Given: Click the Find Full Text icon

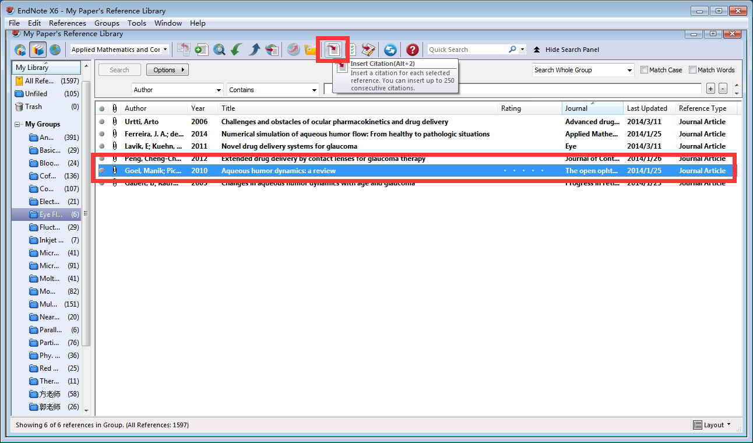Looking at the screenshot, I should 272,50.
